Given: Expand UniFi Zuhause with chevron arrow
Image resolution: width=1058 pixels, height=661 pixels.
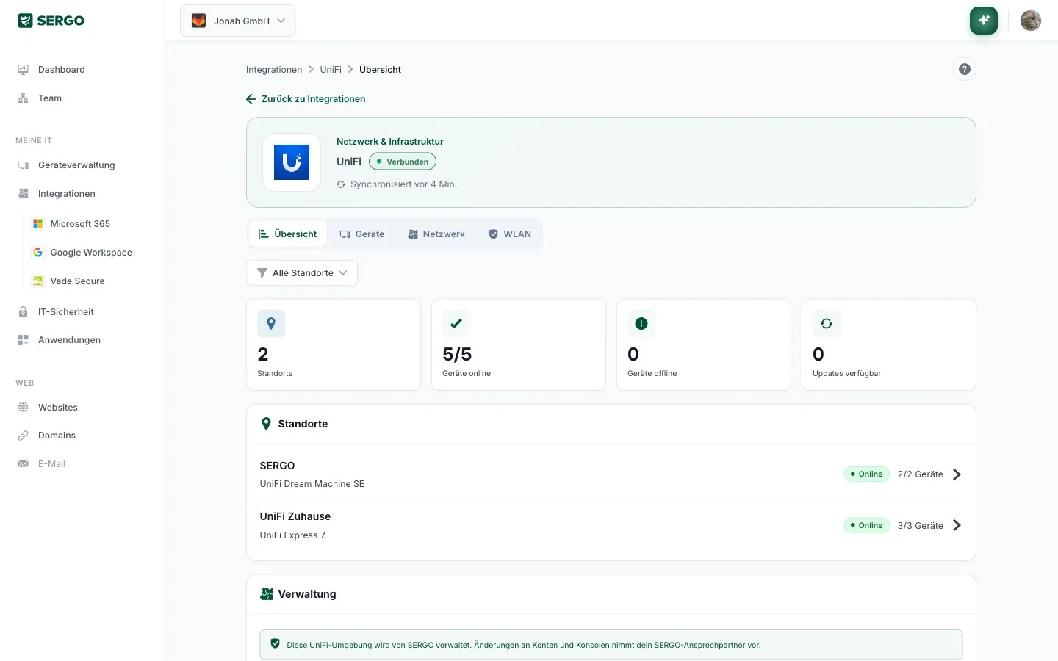Looking at the screenshot, I should [x=957, y=526].
